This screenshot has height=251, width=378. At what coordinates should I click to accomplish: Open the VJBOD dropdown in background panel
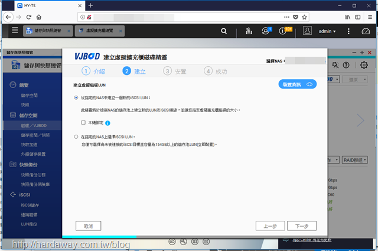pyautogui.click(x=334, y=79)
